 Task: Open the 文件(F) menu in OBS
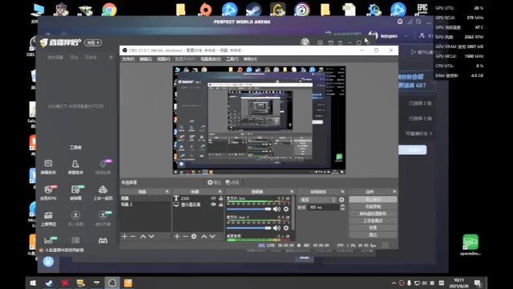[128, 59]
